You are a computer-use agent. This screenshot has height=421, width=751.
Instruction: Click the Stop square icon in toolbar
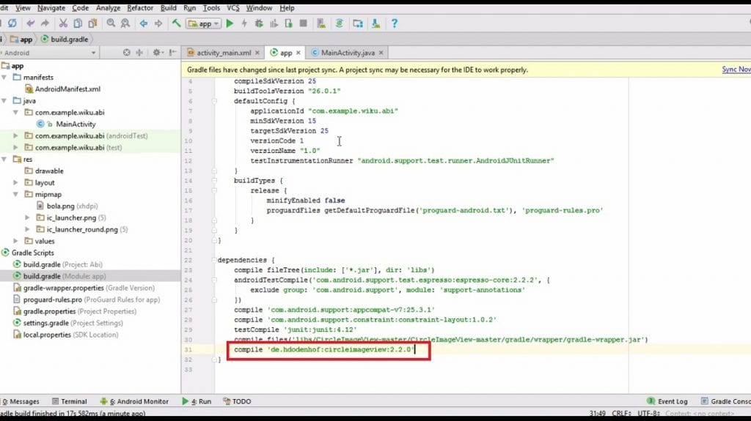point(303,23)
